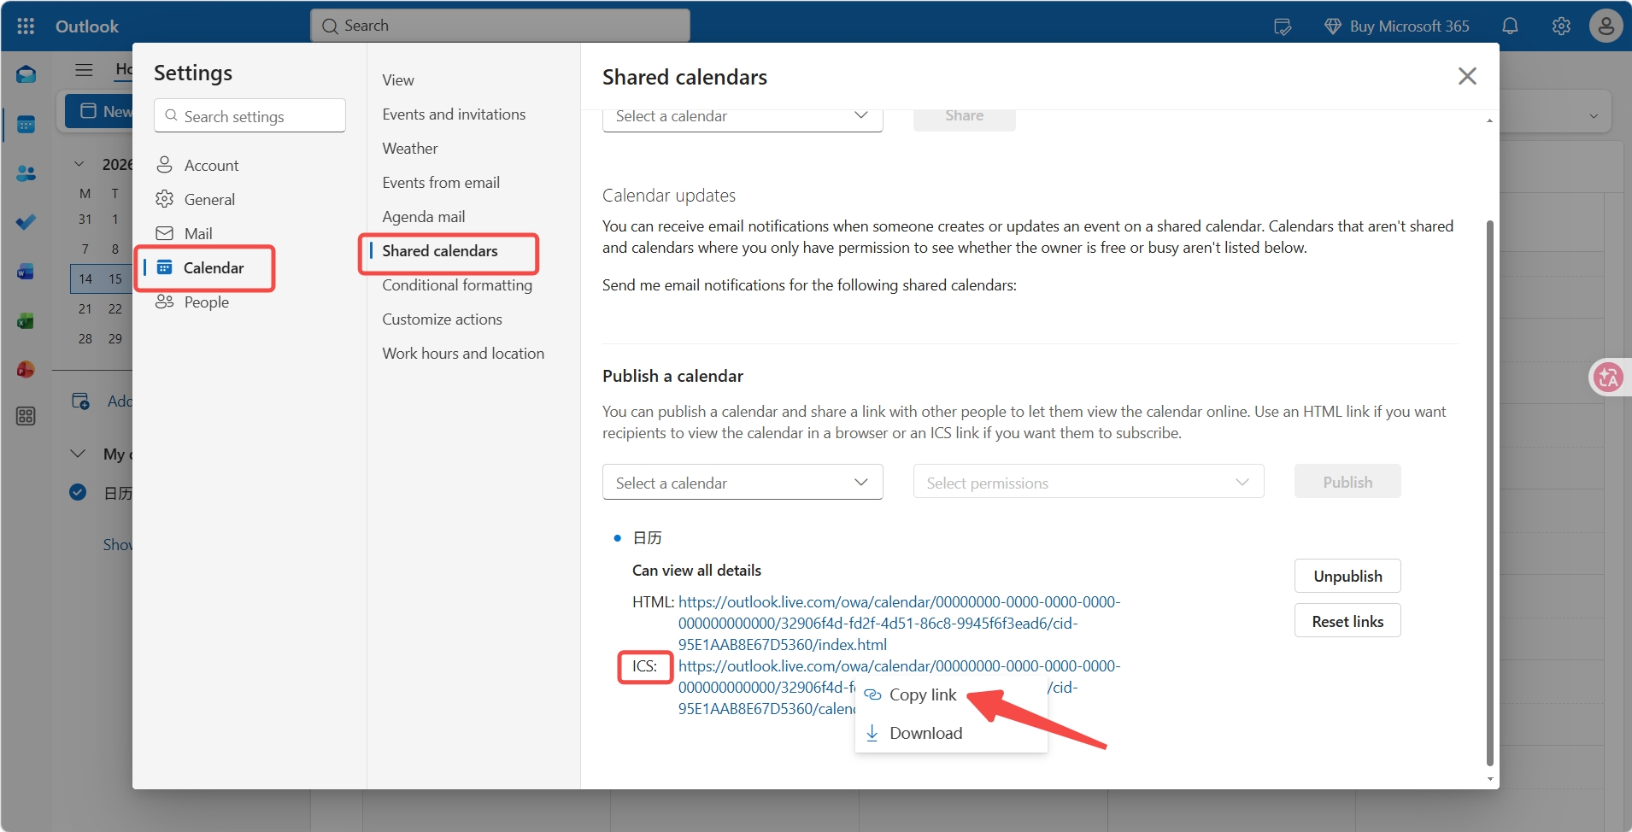This screenshot has height=832, width=1632.
Task: Open the My Day icon in header
Action: (1283, 26)
